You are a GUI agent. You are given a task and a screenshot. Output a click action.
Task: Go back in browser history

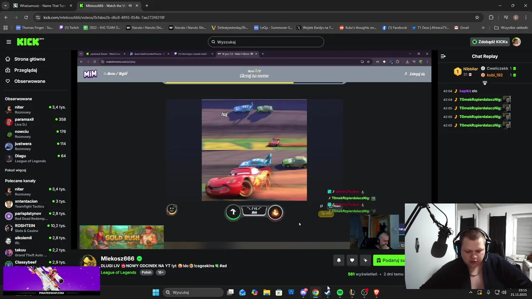pyautogui.click(x=6, y=17)
